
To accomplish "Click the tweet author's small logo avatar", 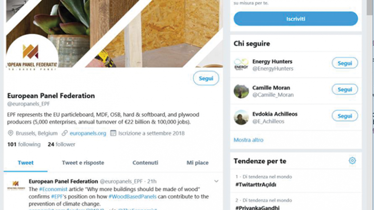I will click(16, 185).
